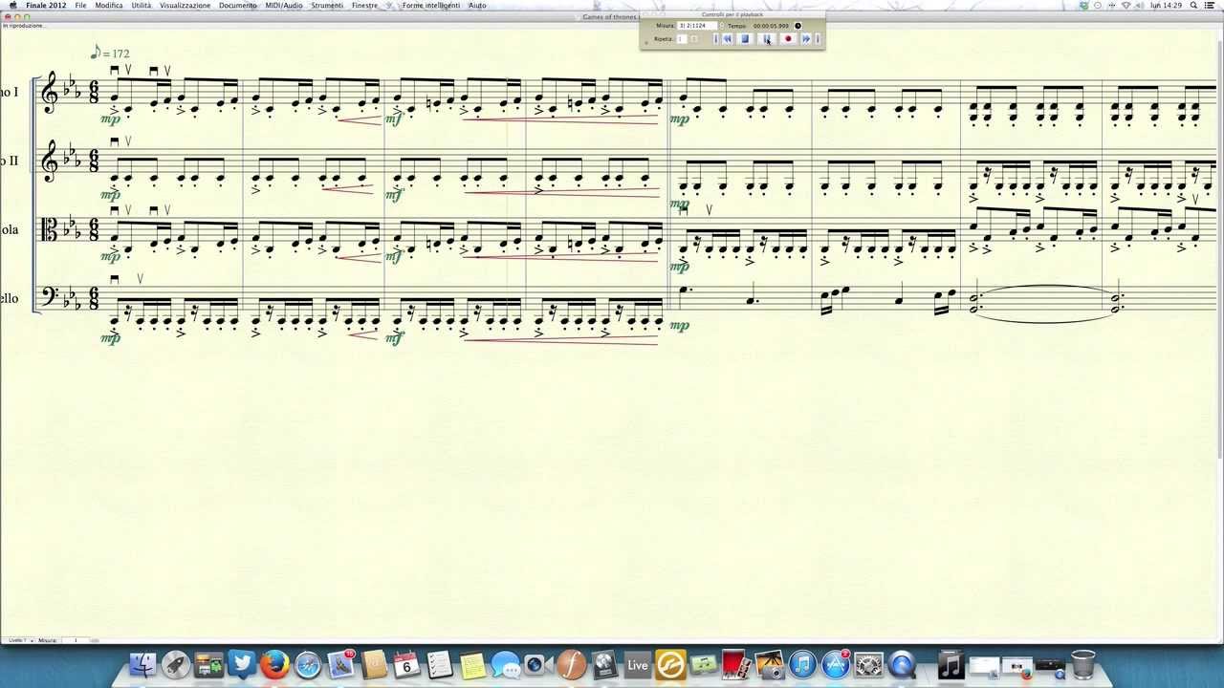Image resolution: width=1224 pixels, height=688 pixels.
Task: Click the tied dotted half note in Cello
Action: click(x=976, y=303)
